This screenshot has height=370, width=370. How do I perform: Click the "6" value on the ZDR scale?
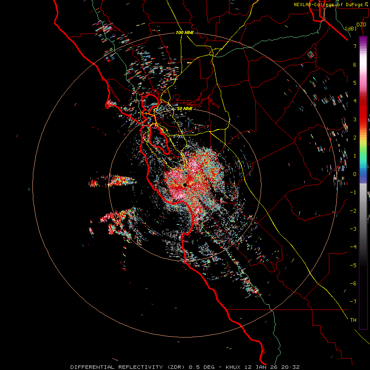click(x=355, y=65)
